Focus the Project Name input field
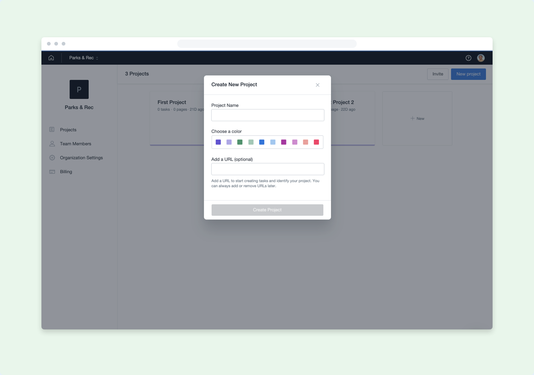The height and width of the screenshot is (375, 534). tap(267, 115)
